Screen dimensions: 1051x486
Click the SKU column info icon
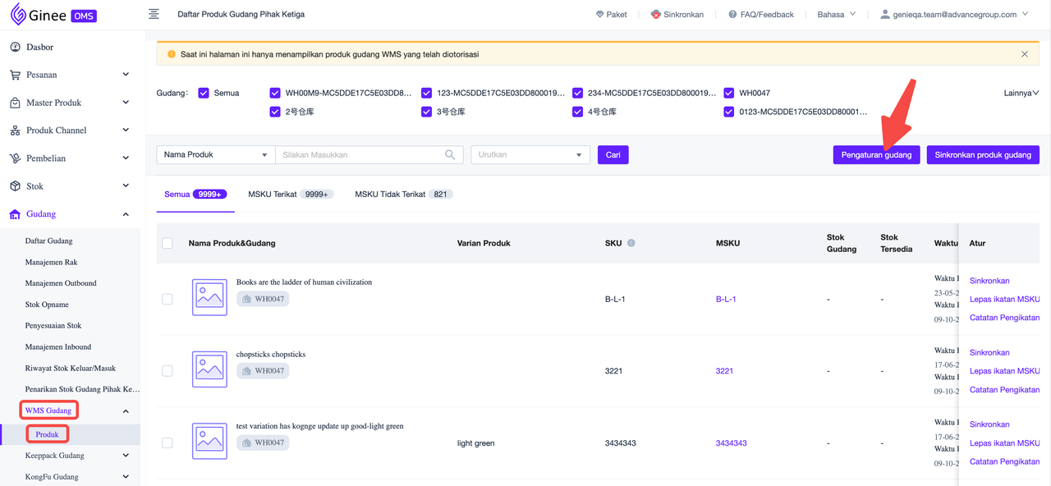click(x=631, y=243)
